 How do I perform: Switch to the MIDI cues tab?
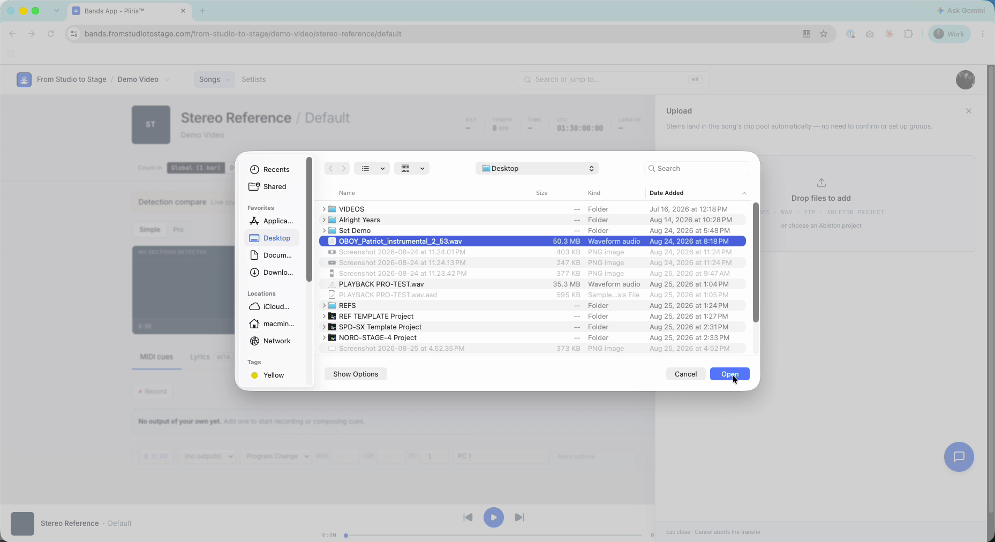[156, 357]
